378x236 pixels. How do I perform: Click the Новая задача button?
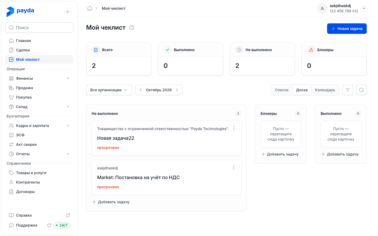coord(347,29)
